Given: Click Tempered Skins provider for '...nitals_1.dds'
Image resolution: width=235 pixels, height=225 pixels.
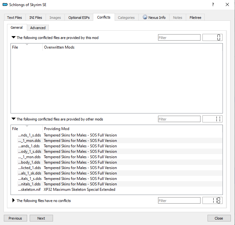Looking at the screenshot, I should pos(80,184).
